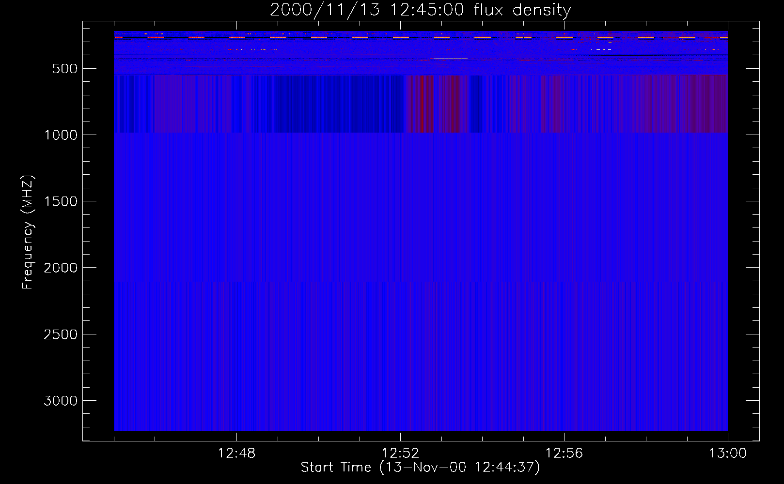
Task: Click the 13:00 time tick label
Action: pyautogui.click(x=728, y=454)
